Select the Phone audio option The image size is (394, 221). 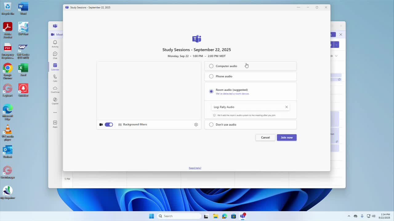point(211,76)
